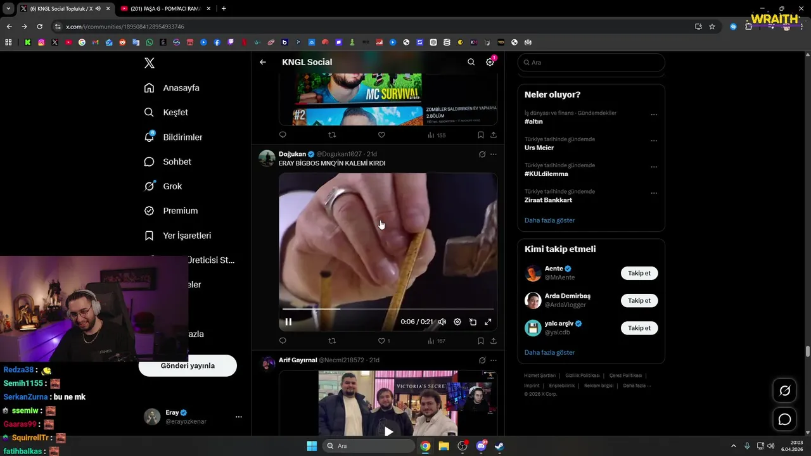Open #KULdilemma trending topic

[x=546, y=174]
